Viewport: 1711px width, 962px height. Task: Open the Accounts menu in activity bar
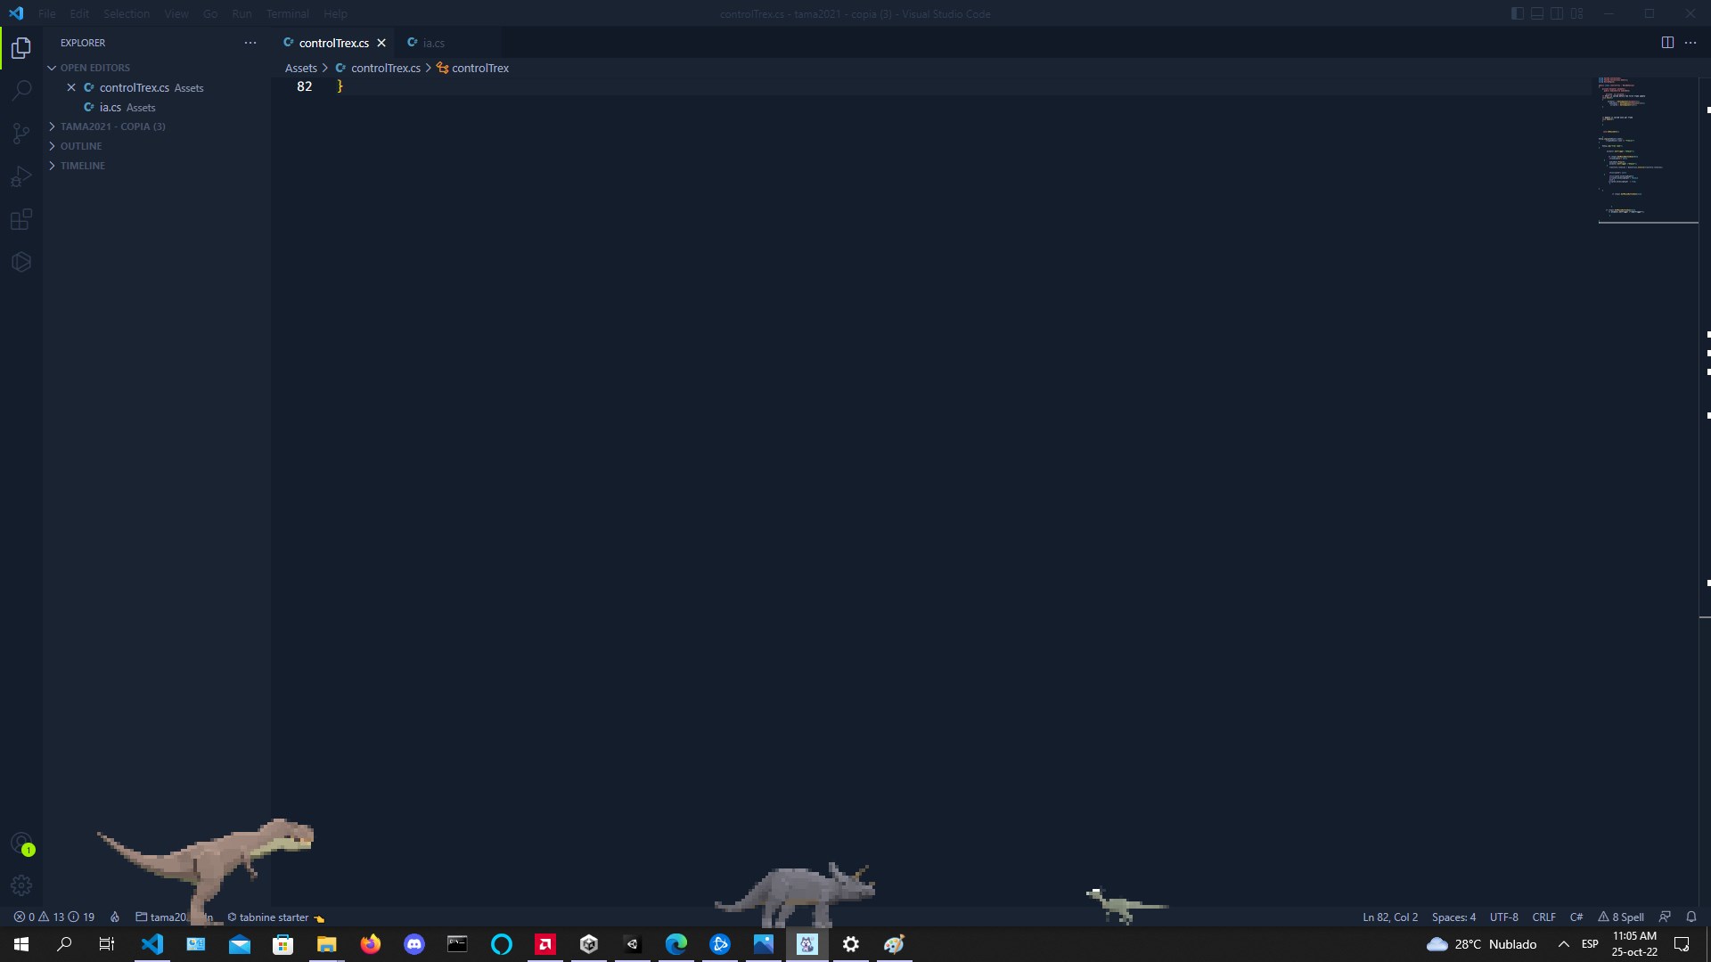tap(21, 843)
